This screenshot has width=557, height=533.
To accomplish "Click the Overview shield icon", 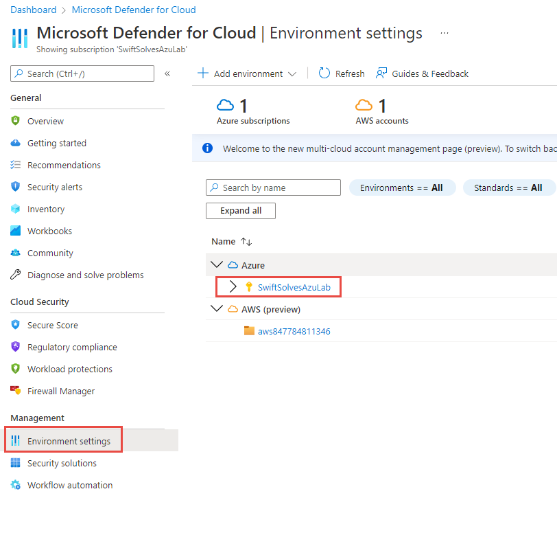I will (15, 121).
